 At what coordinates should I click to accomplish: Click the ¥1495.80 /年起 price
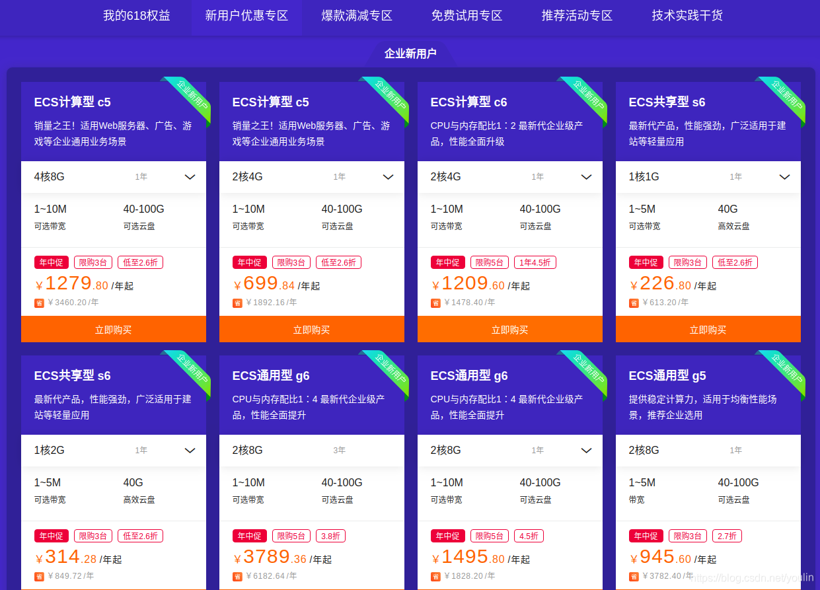[480, 558]
